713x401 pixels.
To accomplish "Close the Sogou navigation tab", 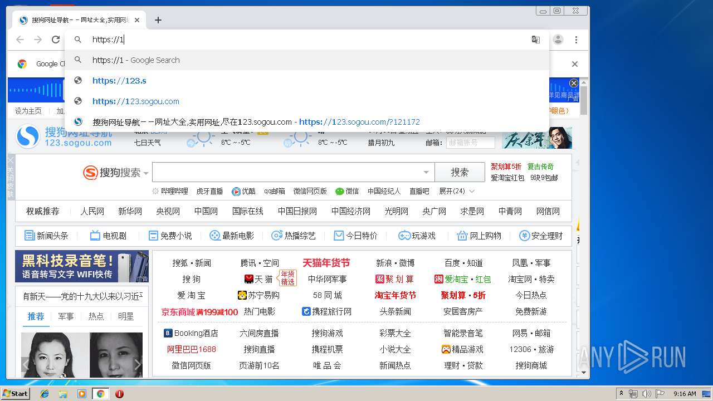I will 137,20.
